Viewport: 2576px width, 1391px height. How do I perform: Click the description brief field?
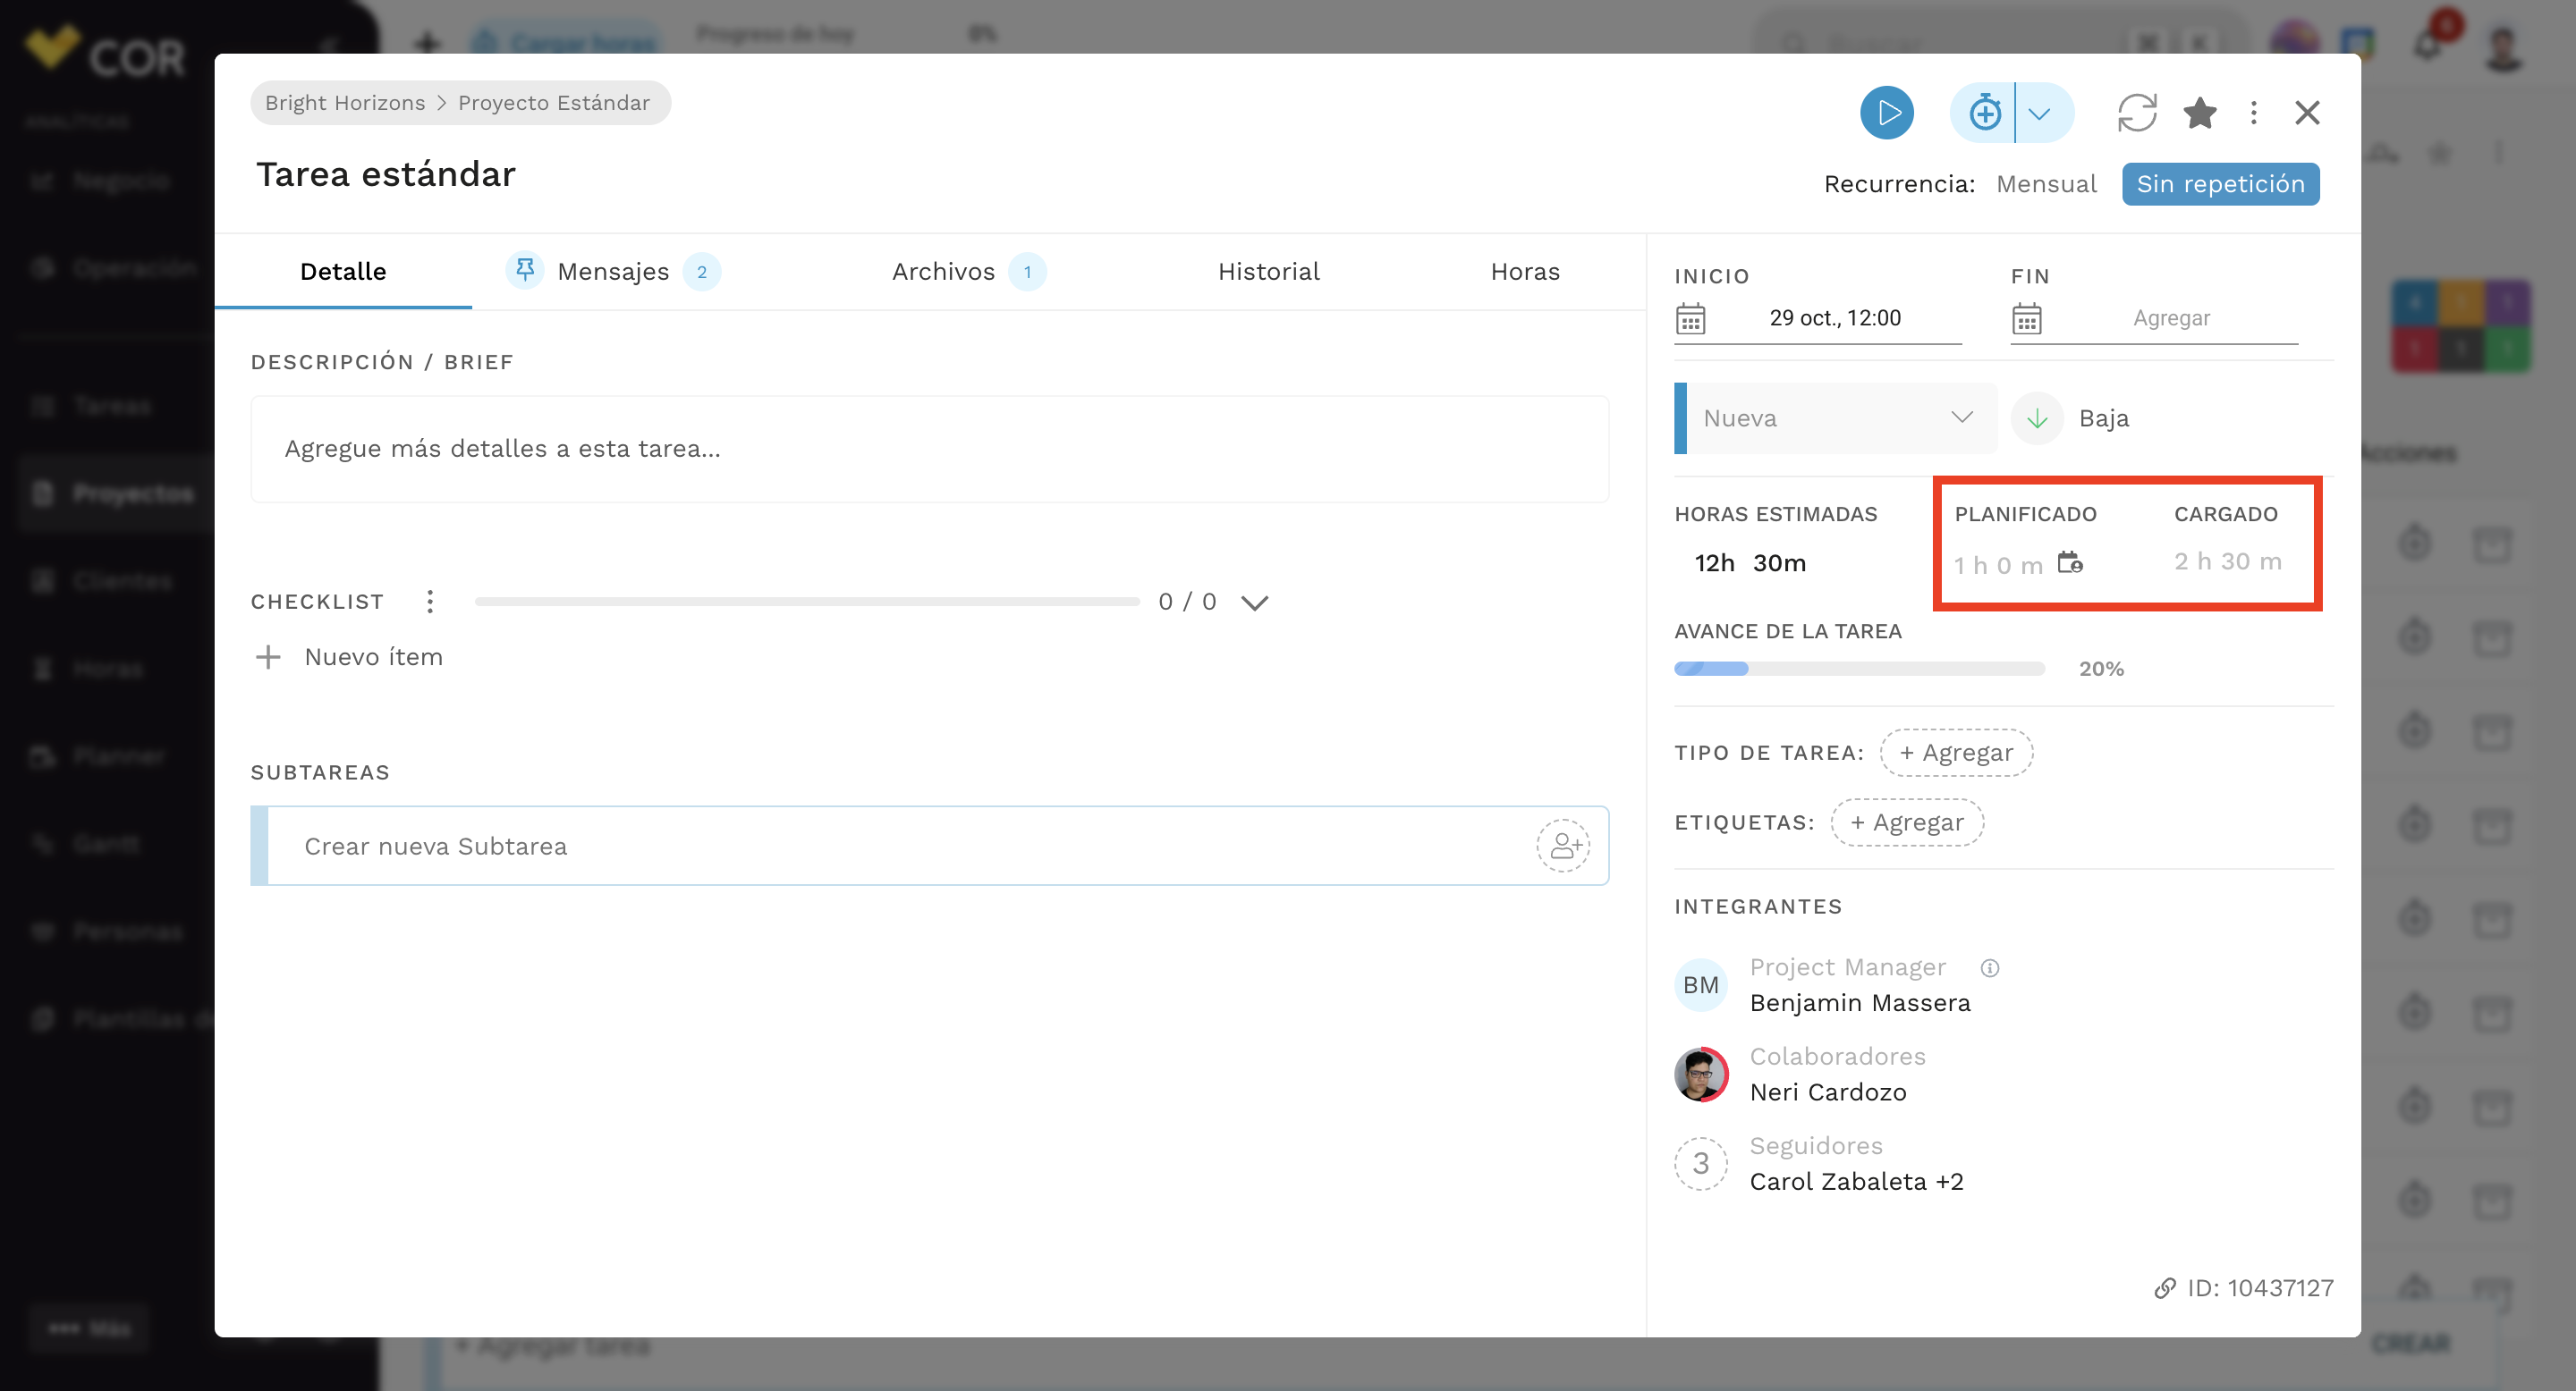[x=929, y=449]
